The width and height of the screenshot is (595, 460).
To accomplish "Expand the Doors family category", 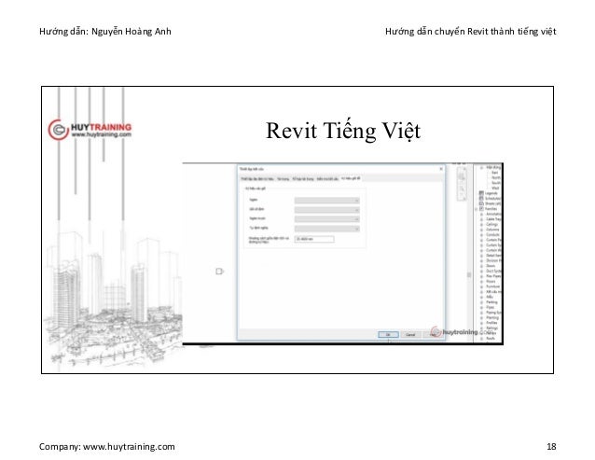I will [x=481, y=266].
